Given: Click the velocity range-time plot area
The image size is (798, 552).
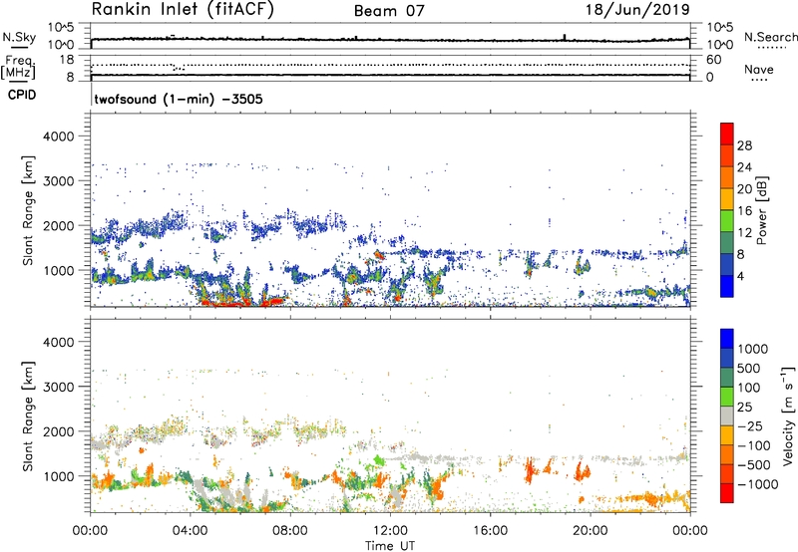Looking at the screenshot, I should 390,414.
